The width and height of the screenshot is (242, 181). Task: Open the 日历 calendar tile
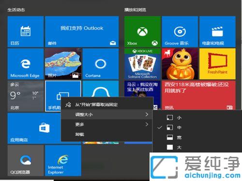26,31
